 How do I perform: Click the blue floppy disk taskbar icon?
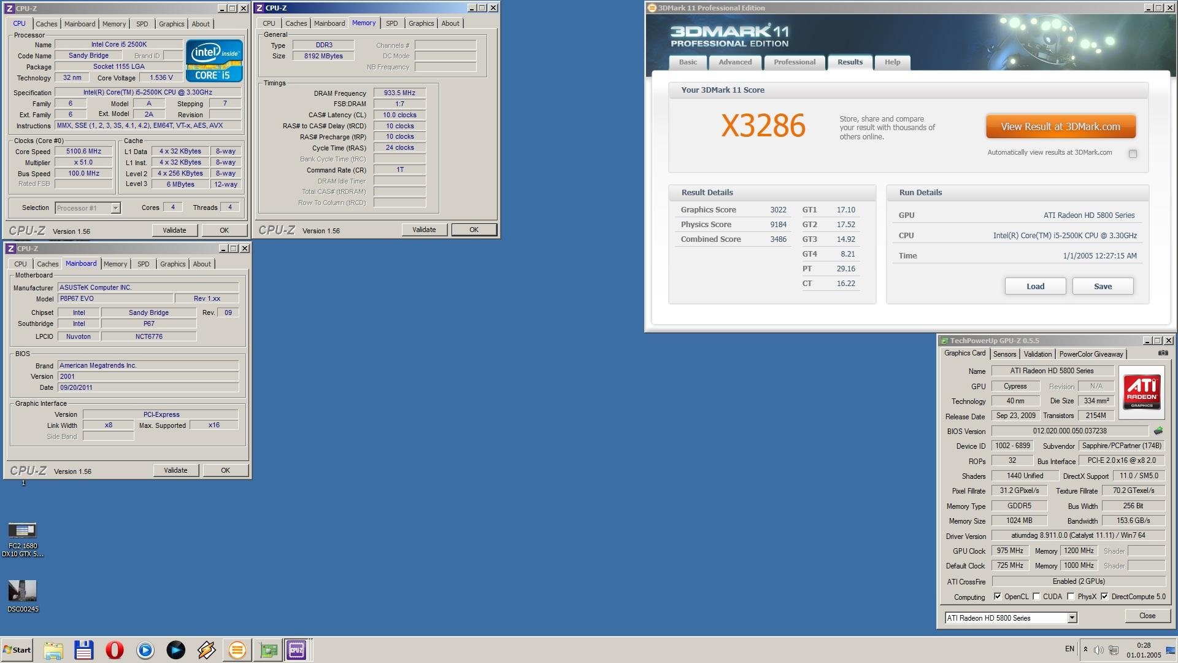pyautogui.click(x=83, y=649)
